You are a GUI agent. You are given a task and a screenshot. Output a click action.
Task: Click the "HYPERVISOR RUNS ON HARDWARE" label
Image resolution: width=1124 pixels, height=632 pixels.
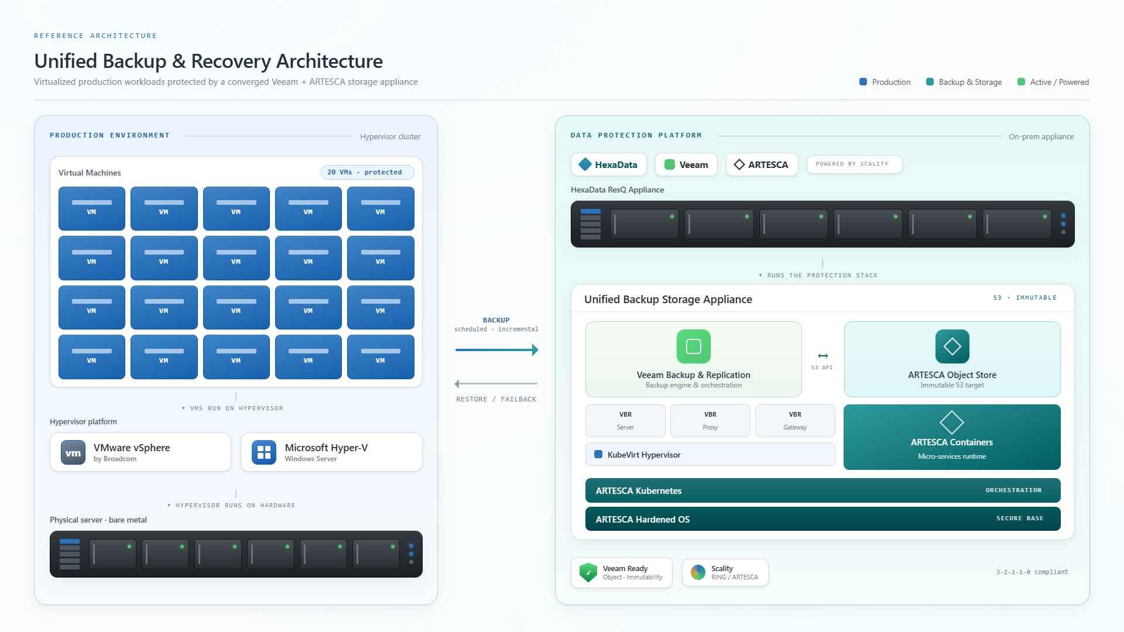tap(231, 506)
